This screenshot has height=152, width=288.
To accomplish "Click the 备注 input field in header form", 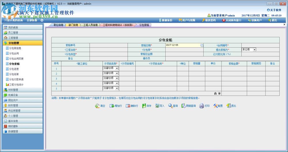I will pyautogui.click(x=109, y=59).
